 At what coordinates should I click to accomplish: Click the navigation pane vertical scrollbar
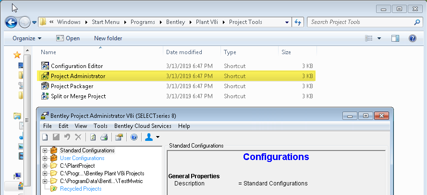click(x=27, y=121)
